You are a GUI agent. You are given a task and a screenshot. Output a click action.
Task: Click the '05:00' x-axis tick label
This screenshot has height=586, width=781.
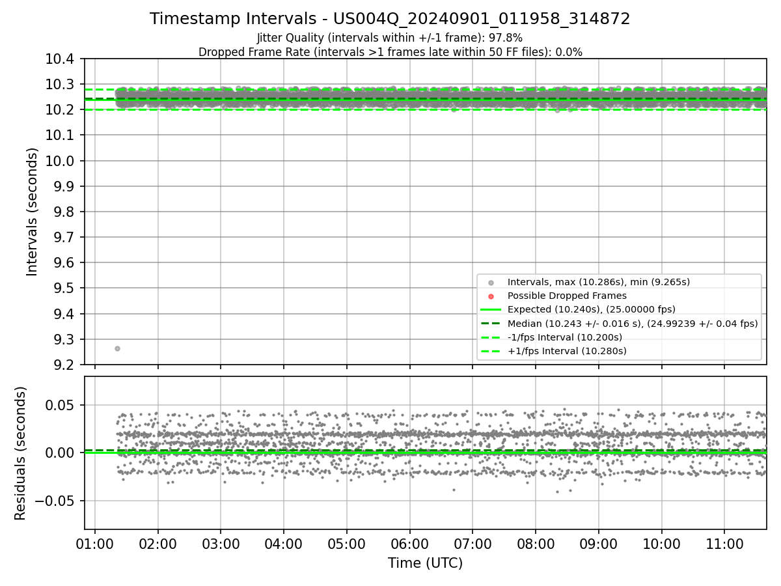347,544
